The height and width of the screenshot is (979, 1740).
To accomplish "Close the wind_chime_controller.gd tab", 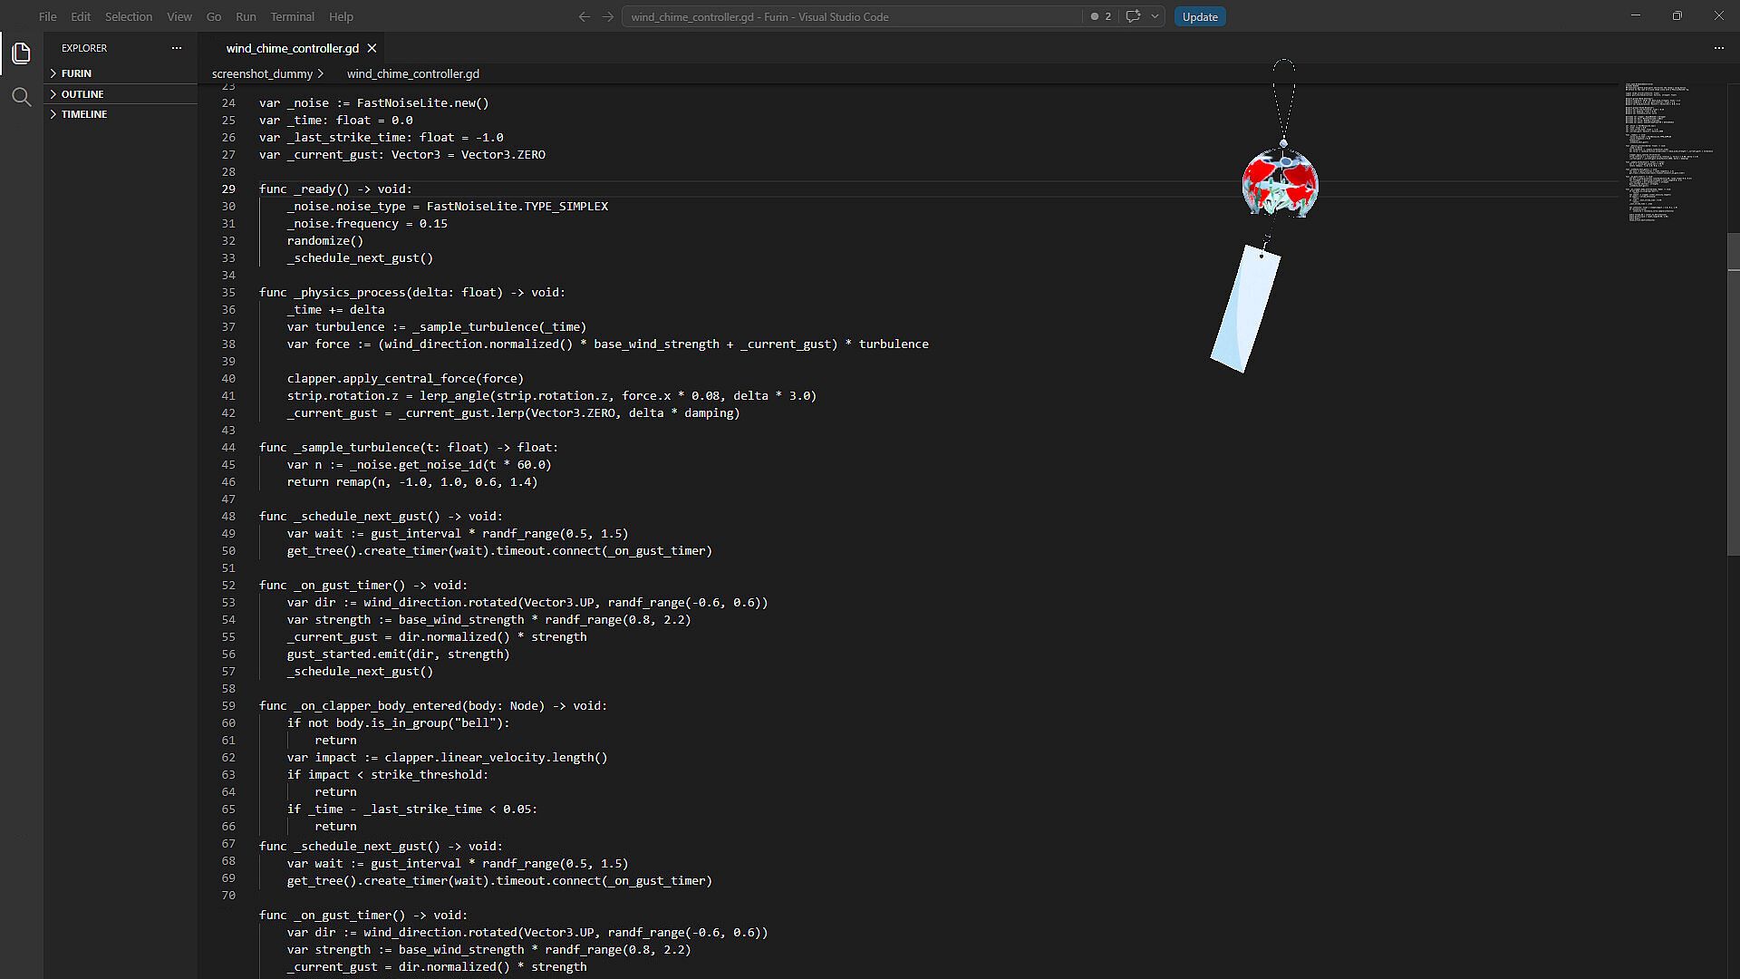I will click(x=372, y=48).
